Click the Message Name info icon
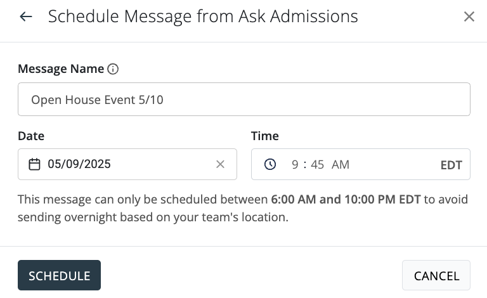This screenshot has width=487, height=298. tap(113, 69)
